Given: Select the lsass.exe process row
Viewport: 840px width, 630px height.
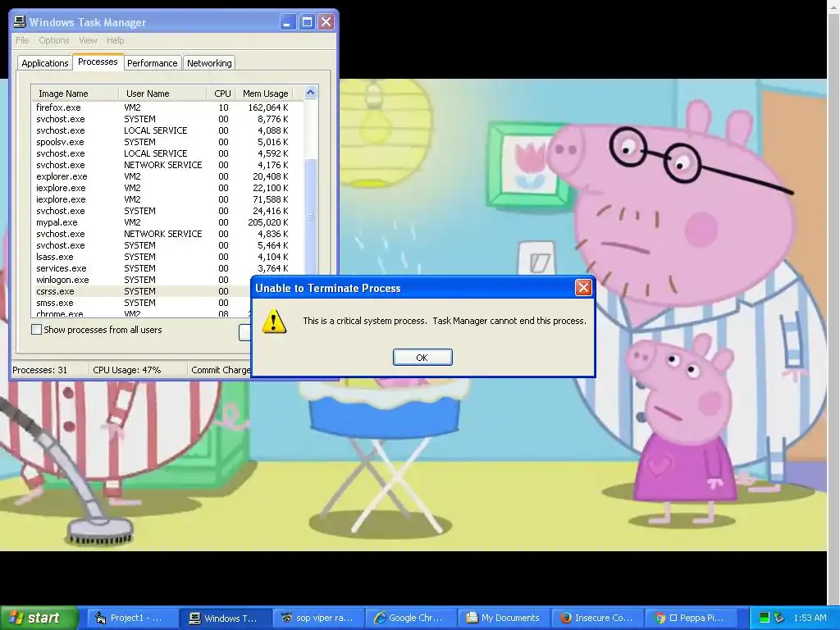Looking at the screenshot, I should 167,257.
